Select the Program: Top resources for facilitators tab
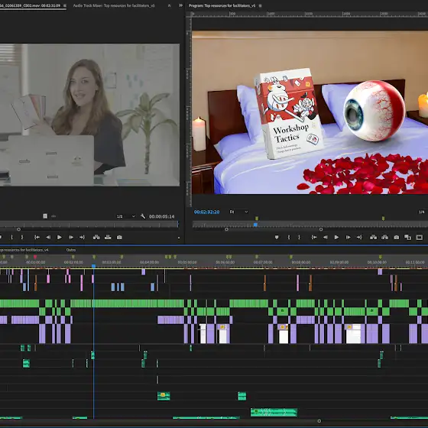The width and height of the screenshot is (428, 428). tap(222, 5)
